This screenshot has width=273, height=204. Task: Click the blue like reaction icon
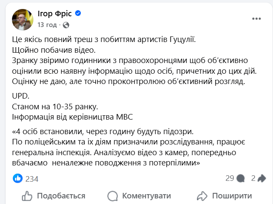(18, 178)
